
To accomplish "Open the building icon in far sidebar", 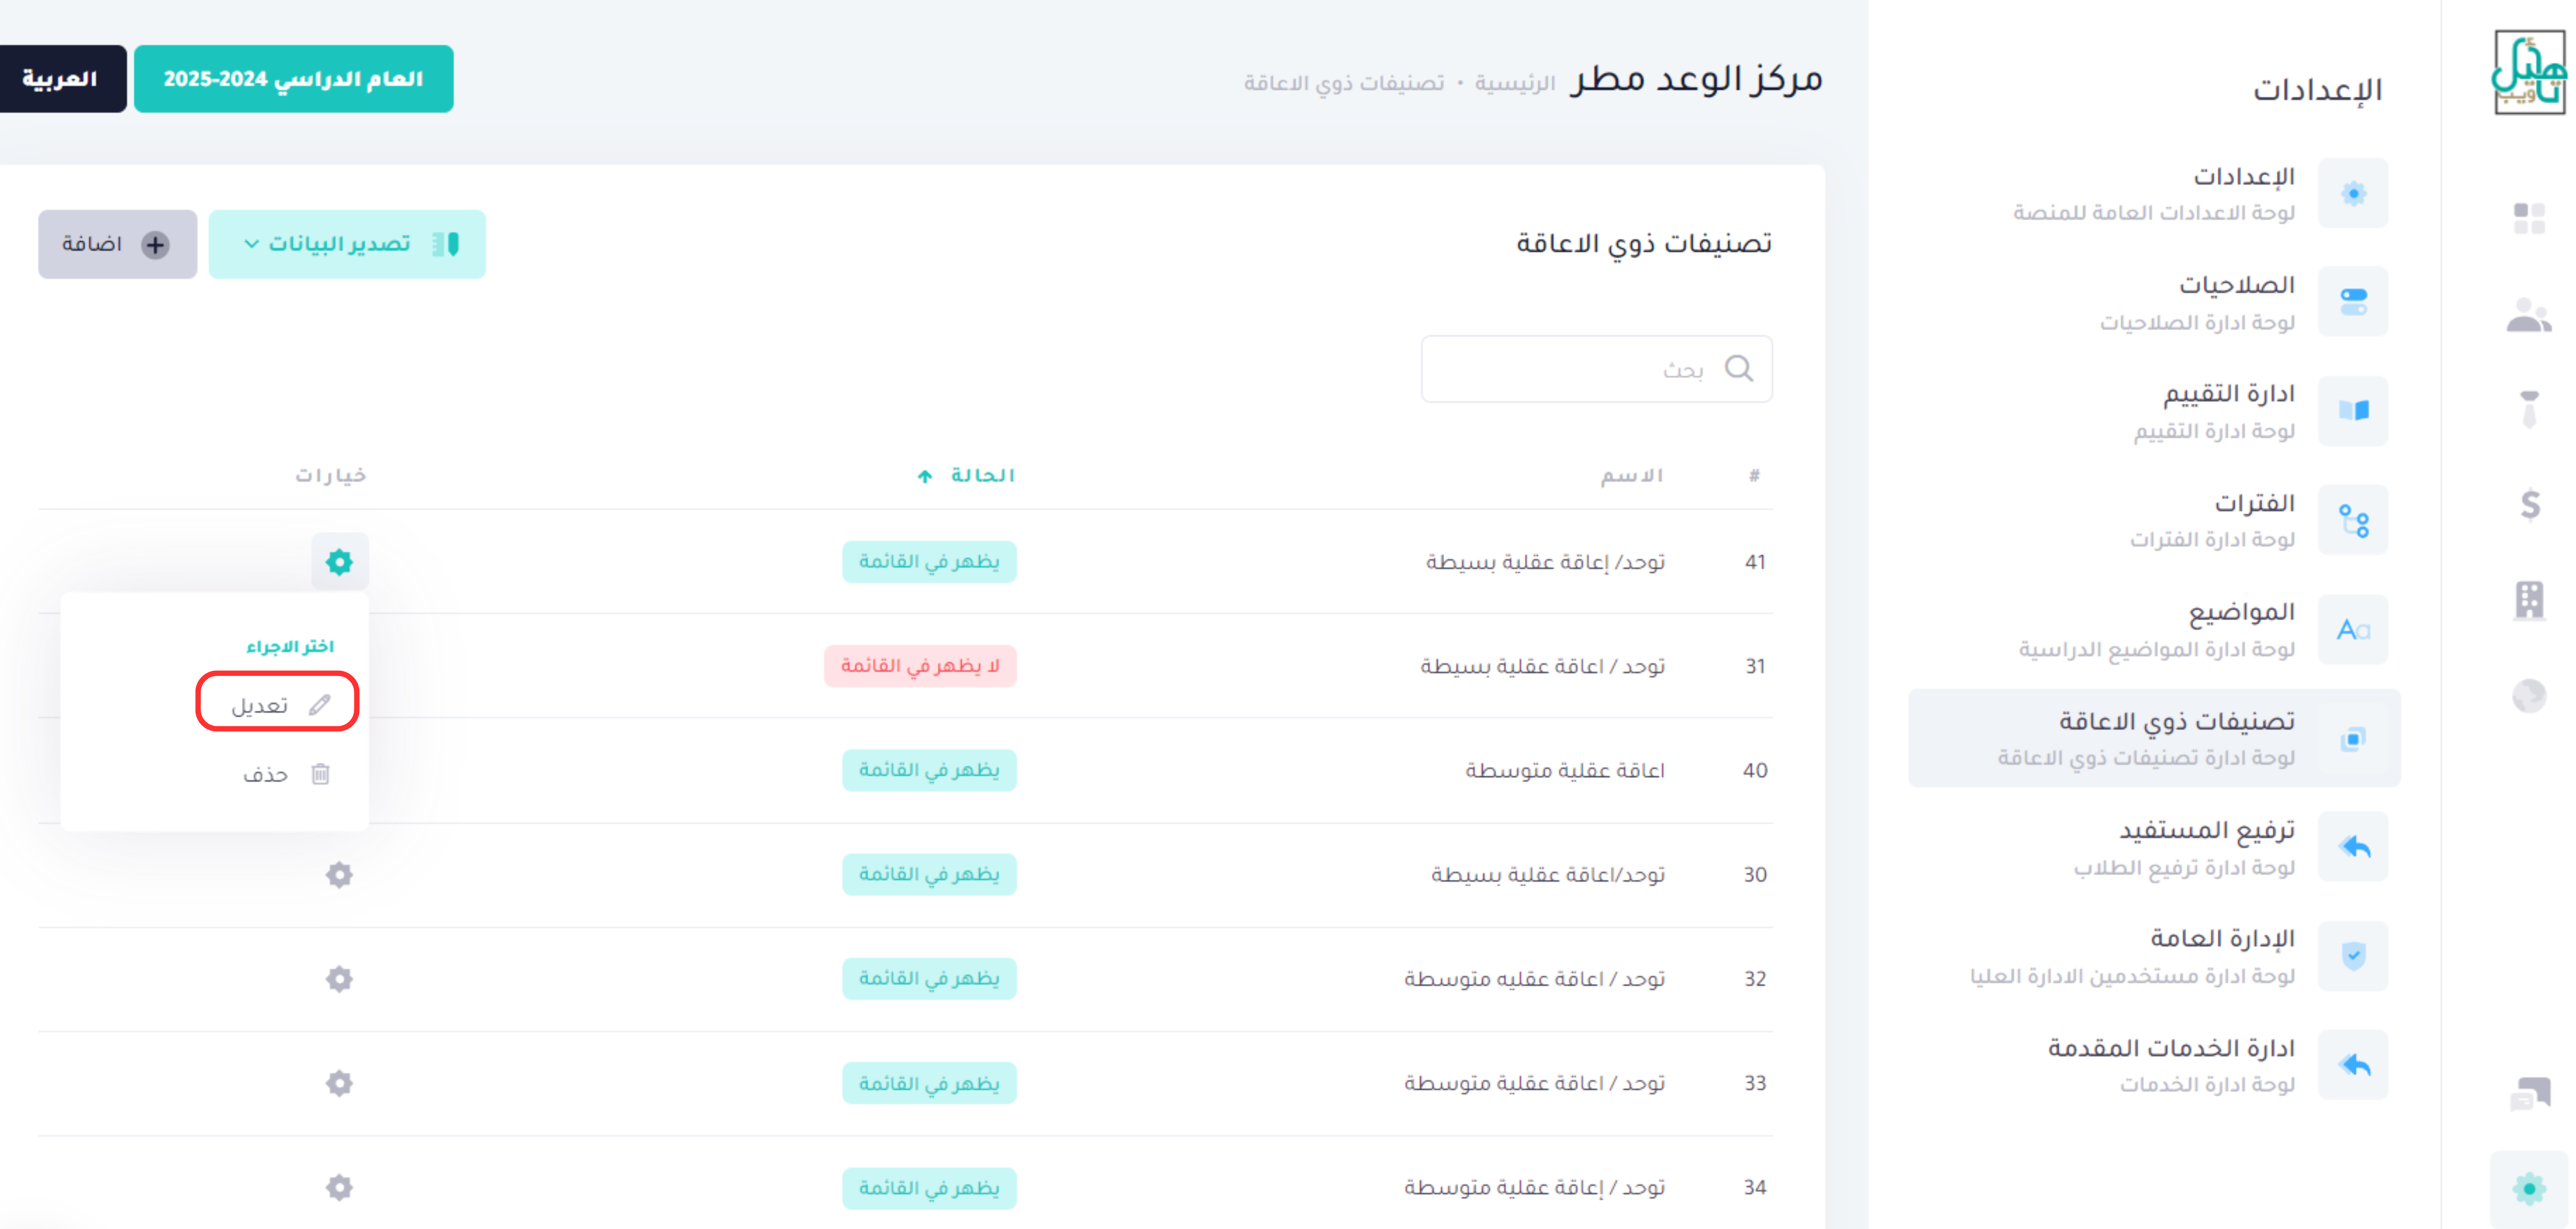I will (2529, 600).
